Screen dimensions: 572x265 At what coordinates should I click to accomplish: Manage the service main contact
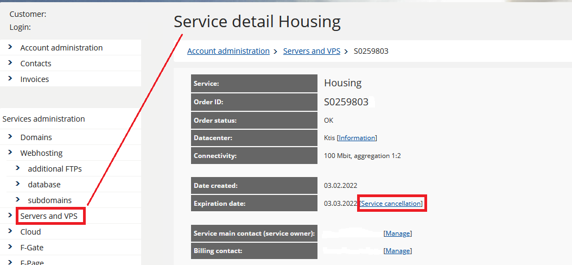[398, 234]
